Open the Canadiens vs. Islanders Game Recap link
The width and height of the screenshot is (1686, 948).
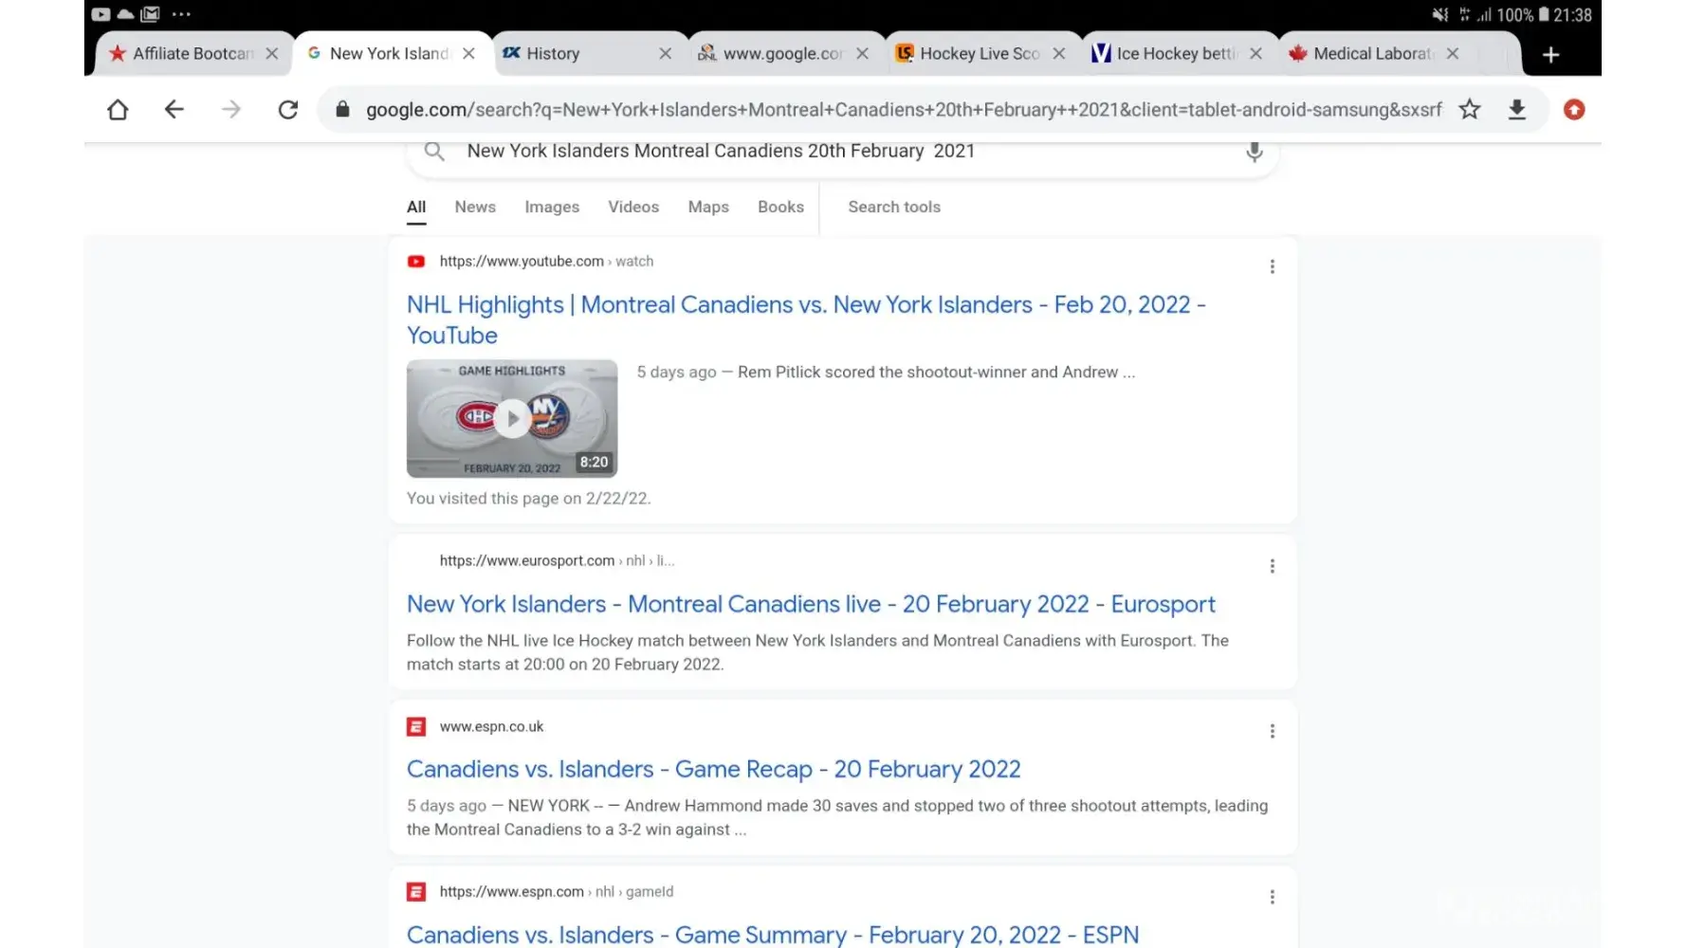[x=713, y=769]
